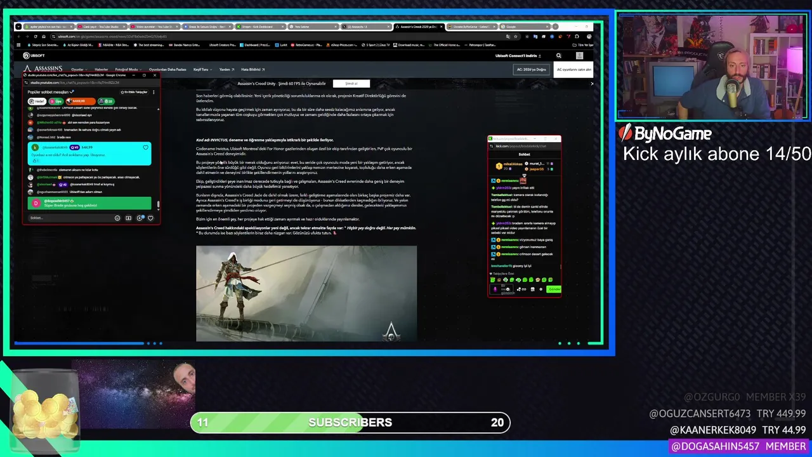Click the Assassin's Creed logo
812x457 pixels.
(43, 69)
